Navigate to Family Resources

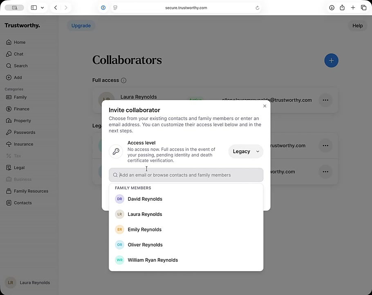(31, 191)
